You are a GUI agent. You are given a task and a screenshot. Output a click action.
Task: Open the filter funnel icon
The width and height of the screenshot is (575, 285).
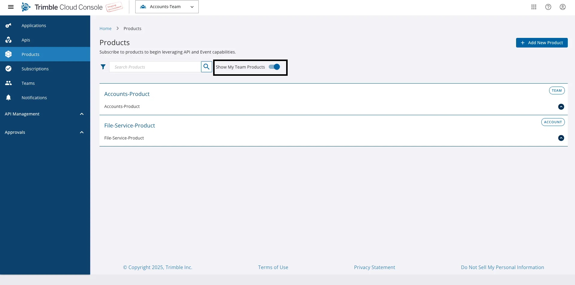click(103, 67)
